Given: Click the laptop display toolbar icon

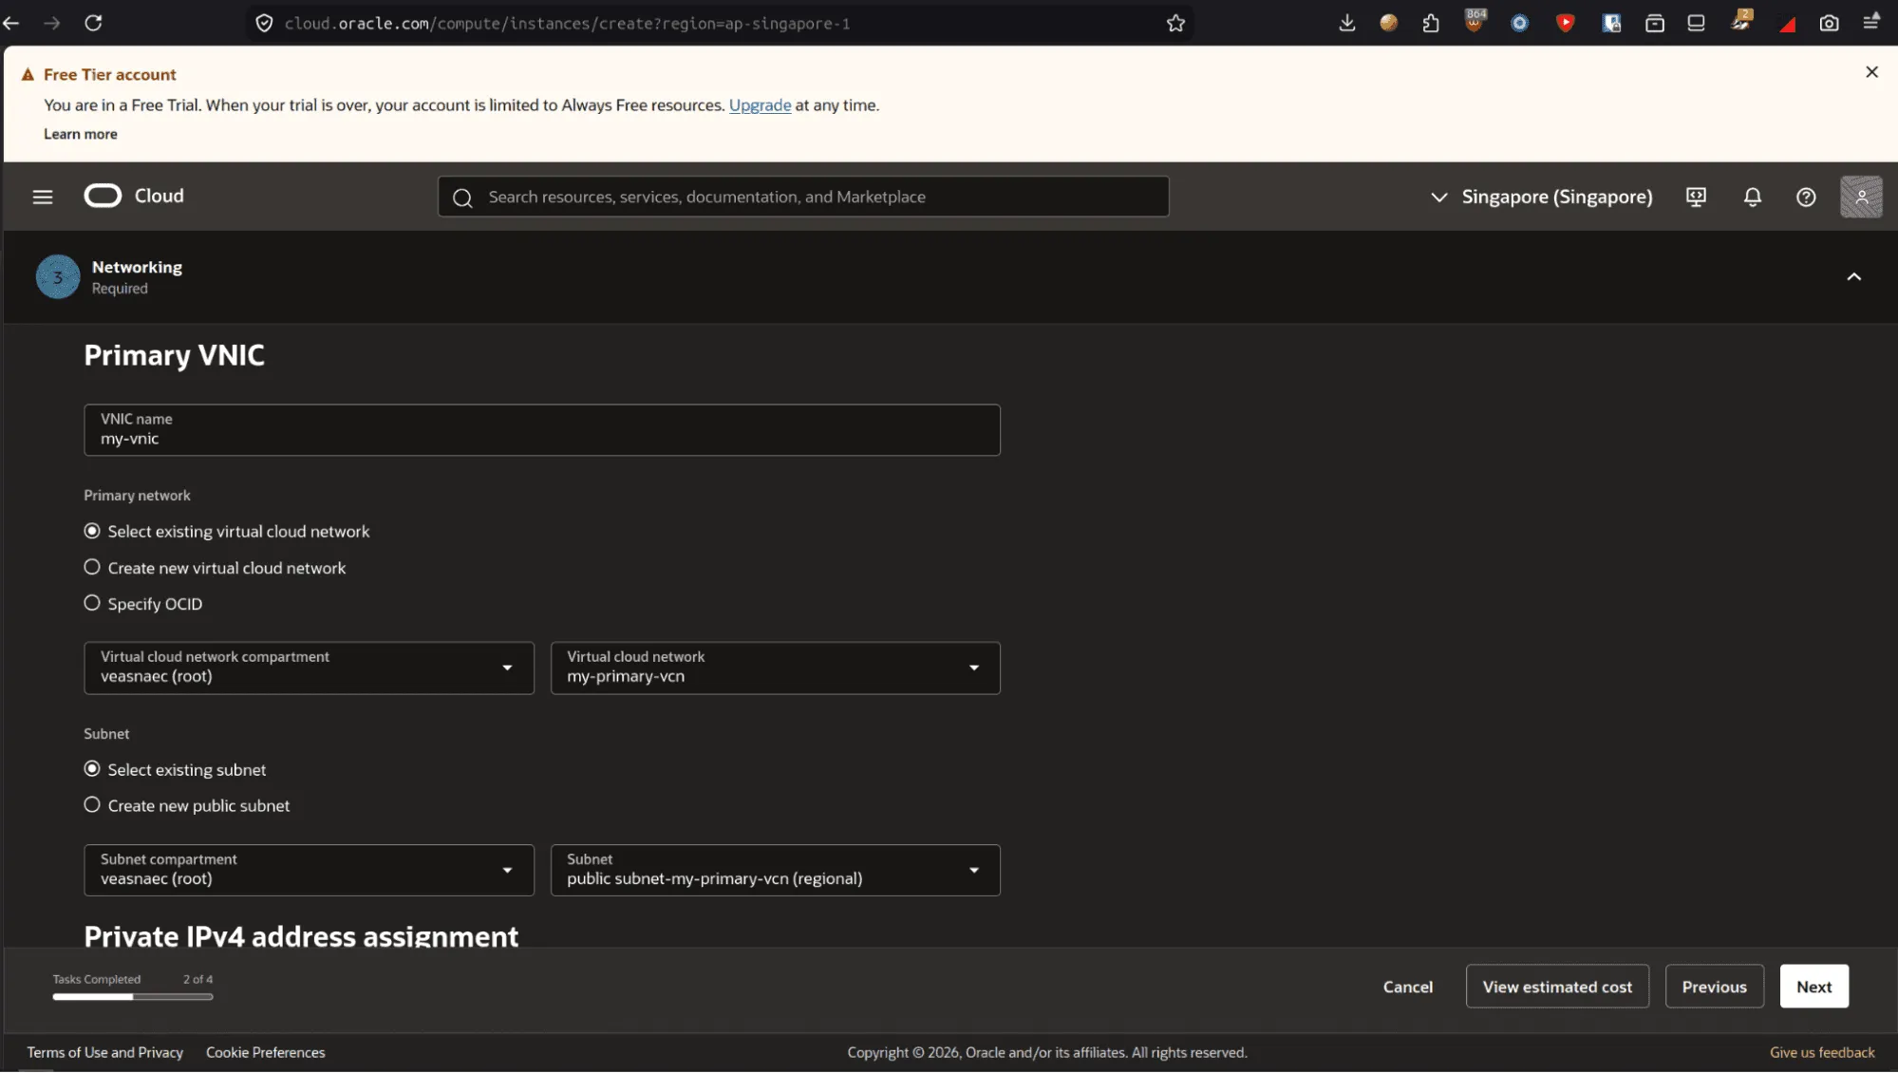Looking at the screenshot, I should click(1696, 23).
